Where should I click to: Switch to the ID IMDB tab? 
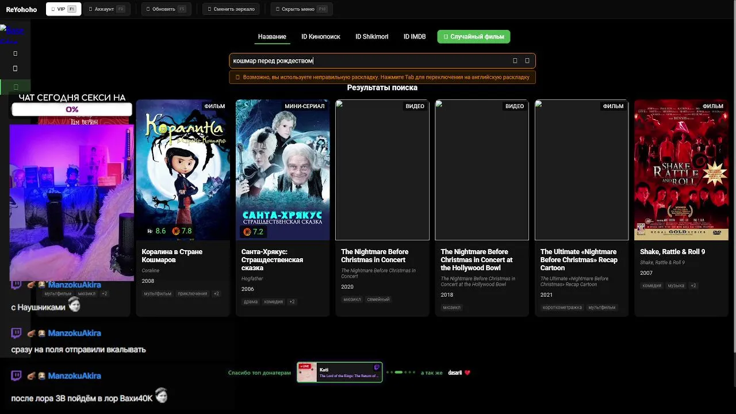point(415,37)
